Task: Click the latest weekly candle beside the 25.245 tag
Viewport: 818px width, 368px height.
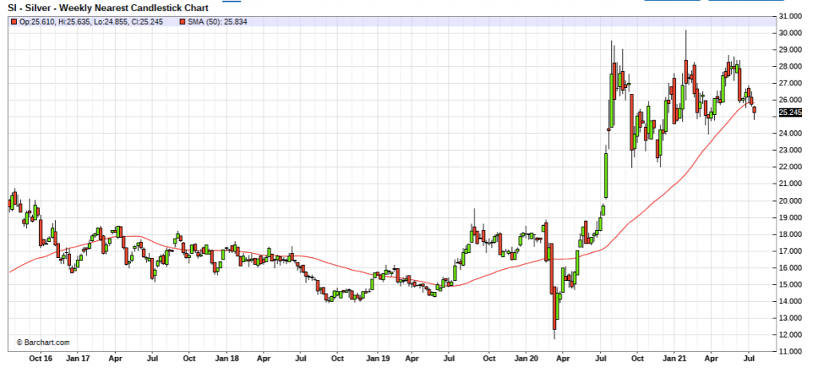Action: 754,110
